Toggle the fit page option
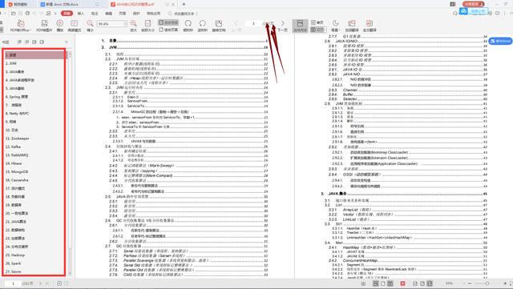Image resolution: width=513 pixels, height=289 pixels. click(168, 30)
